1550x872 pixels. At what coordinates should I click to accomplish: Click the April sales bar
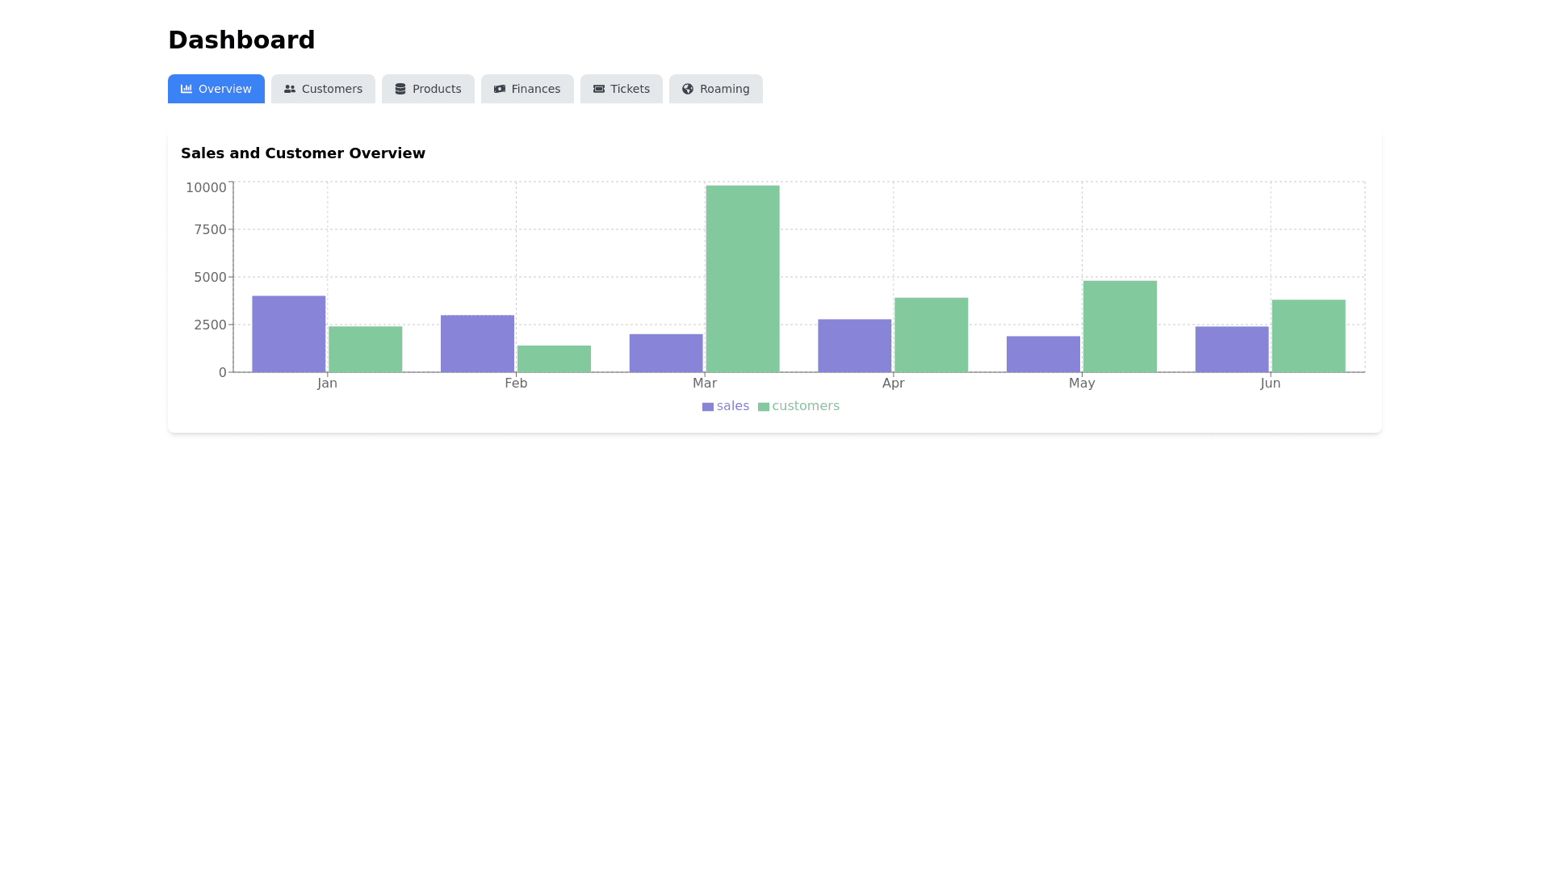855,346
